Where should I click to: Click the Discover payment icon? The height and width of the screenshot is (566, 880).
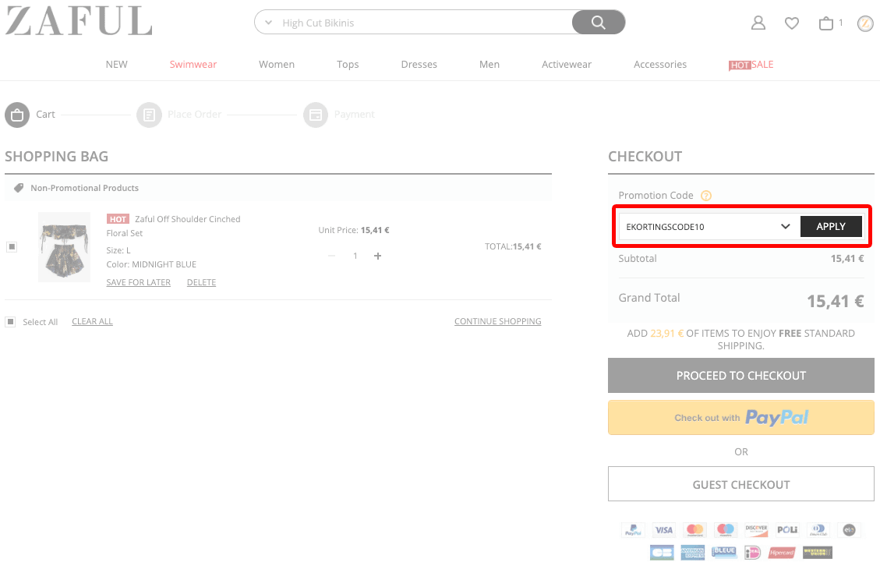tap(756, 529)
